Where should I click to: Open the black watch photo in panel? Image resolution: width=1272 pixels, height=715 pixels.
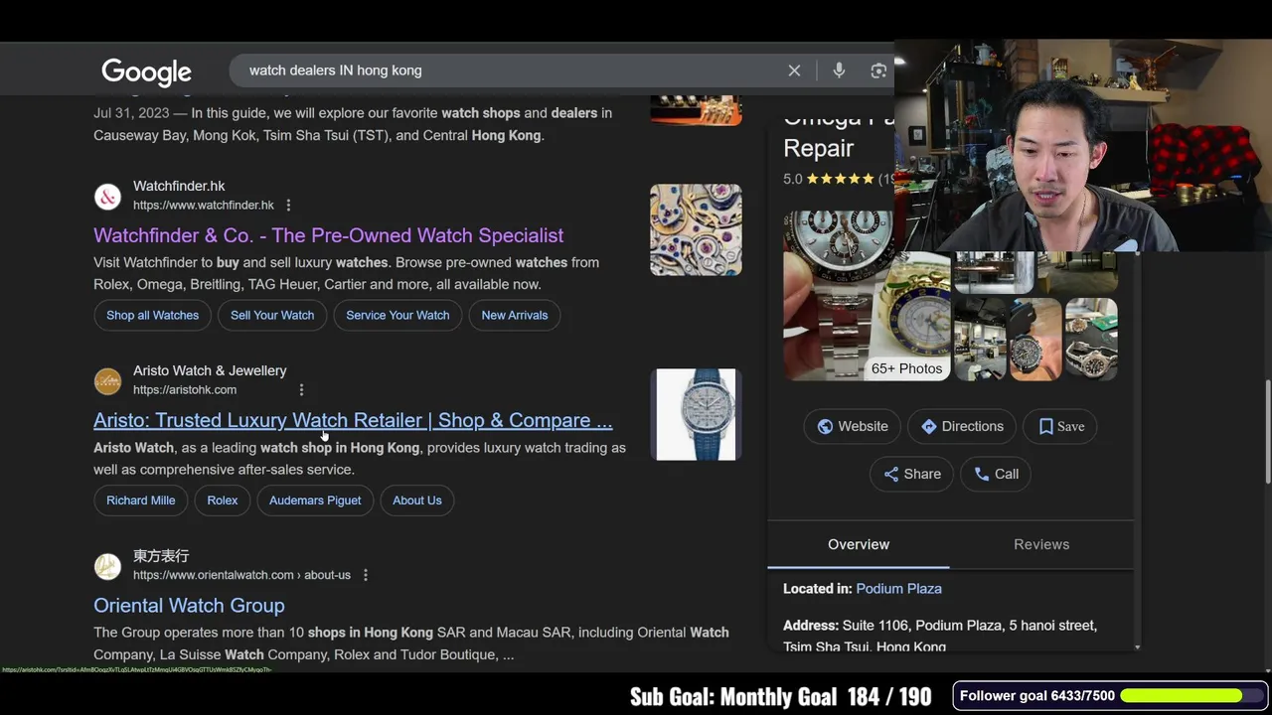coord(1035,340)
